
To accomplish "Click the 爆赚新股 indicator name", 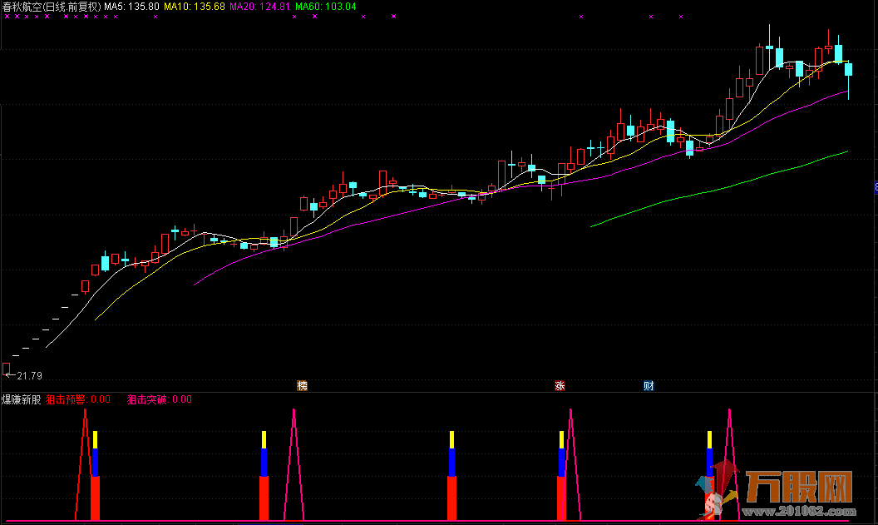I will 21,399.
